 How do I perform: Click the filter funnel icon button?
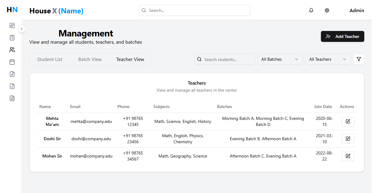click(359, 59)
